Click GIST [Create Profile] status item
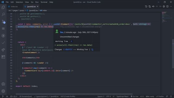The width and height of the screenshot is (174, 98). pyautogui.click(x=68, y=96)
